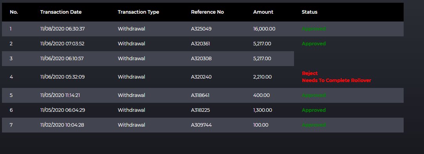
Task: Click the Amount column header
Action: (x=263, y=12)
